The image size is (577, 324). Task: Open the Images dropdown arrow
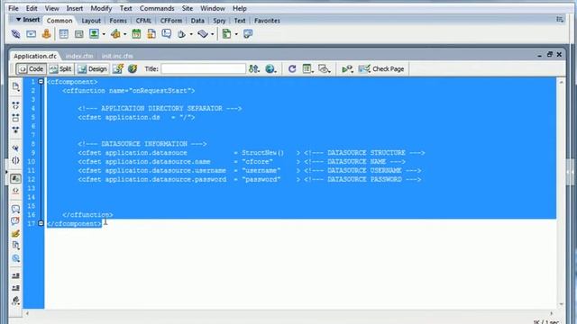coord(104,34)
